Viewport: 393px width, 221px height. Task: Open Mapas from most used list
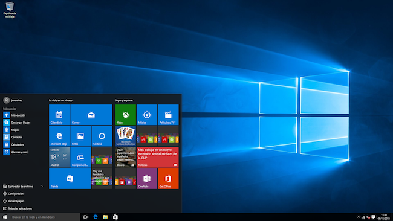click(x=11, y=130)
